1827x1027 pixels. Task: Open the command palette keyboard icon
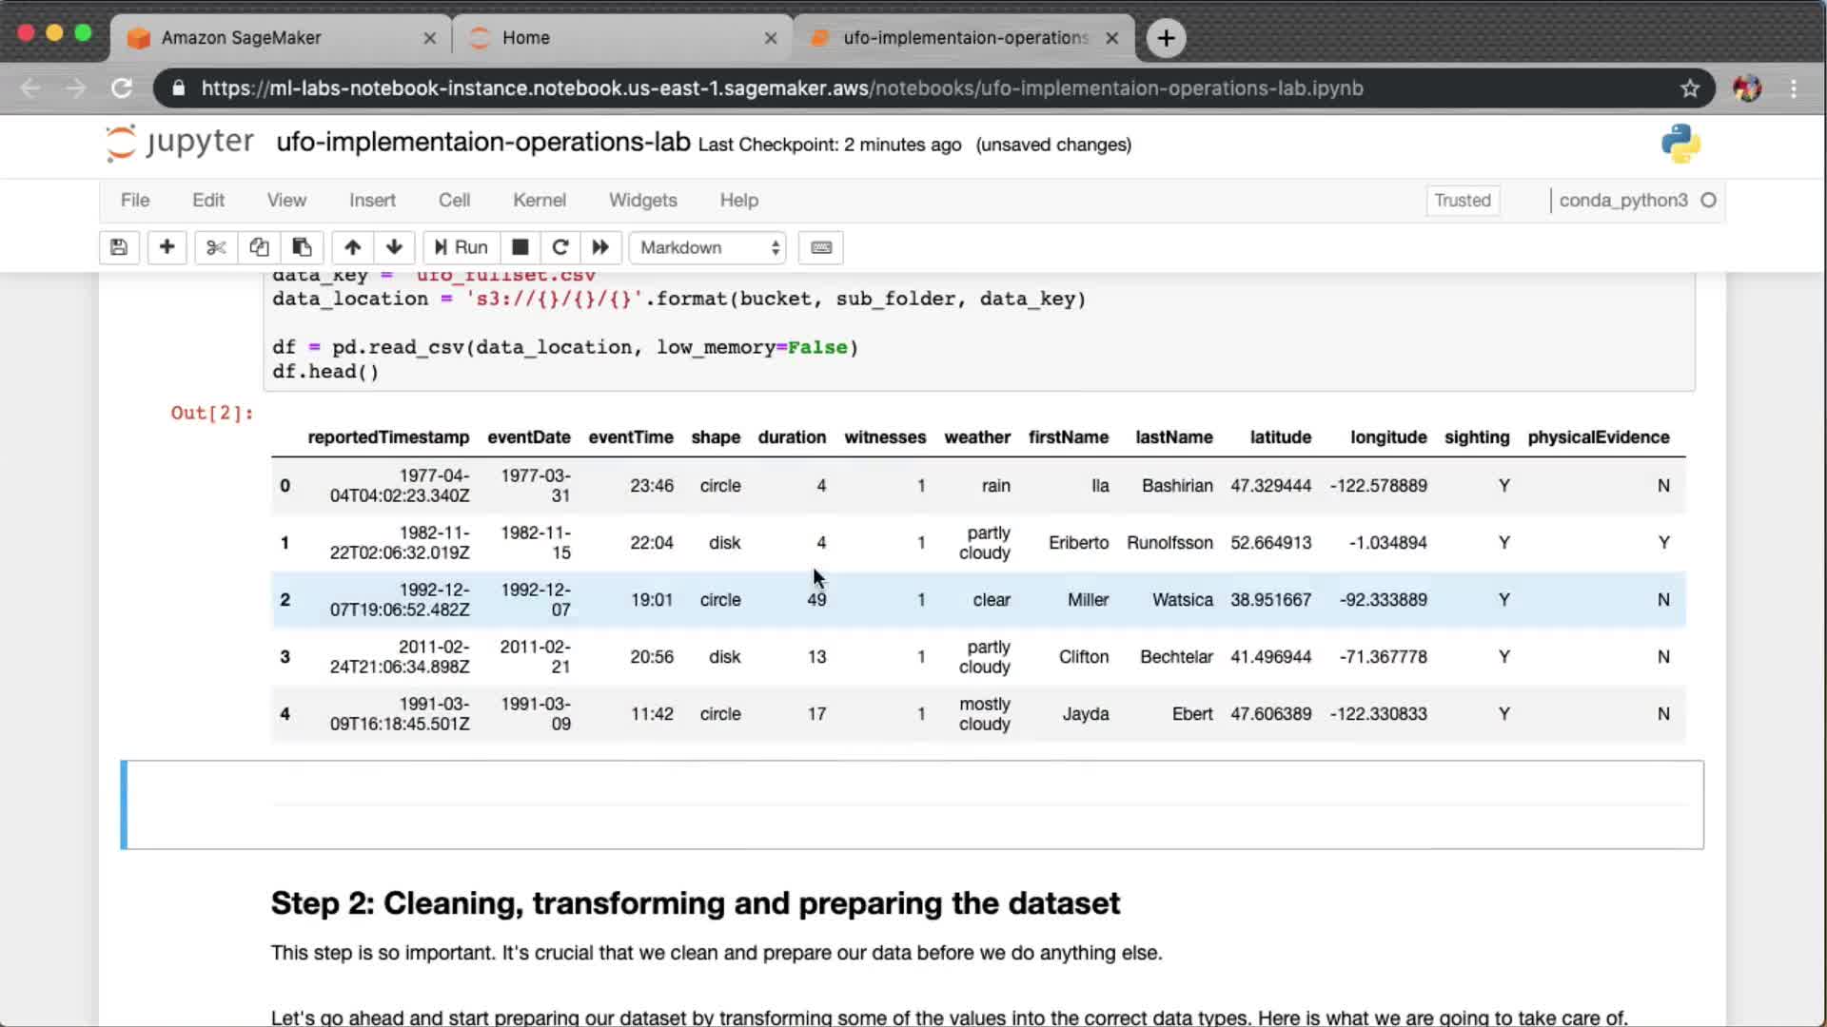[x=821, y=247]
